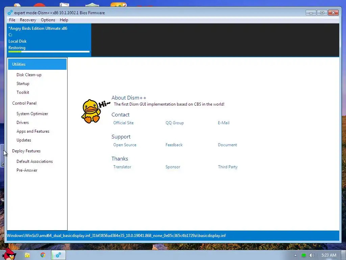Select the Utilities section header
Image resolution: width=346 pixels, height=260 pixels.
tap(37, 64)
